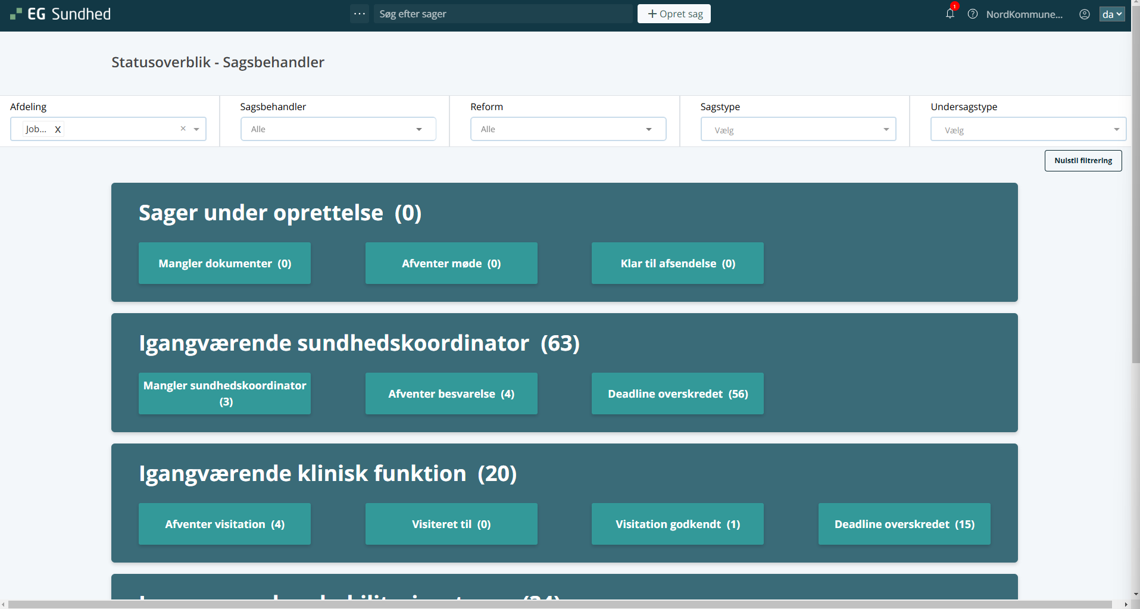Open the notifications bell
Image resolution: width=1140 pixels, height=609 pixels.
tap(950, 14)
